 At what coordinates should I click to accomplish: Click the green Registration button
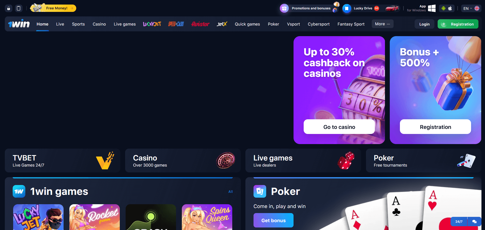pyautogui.click(x=458, y=24)
